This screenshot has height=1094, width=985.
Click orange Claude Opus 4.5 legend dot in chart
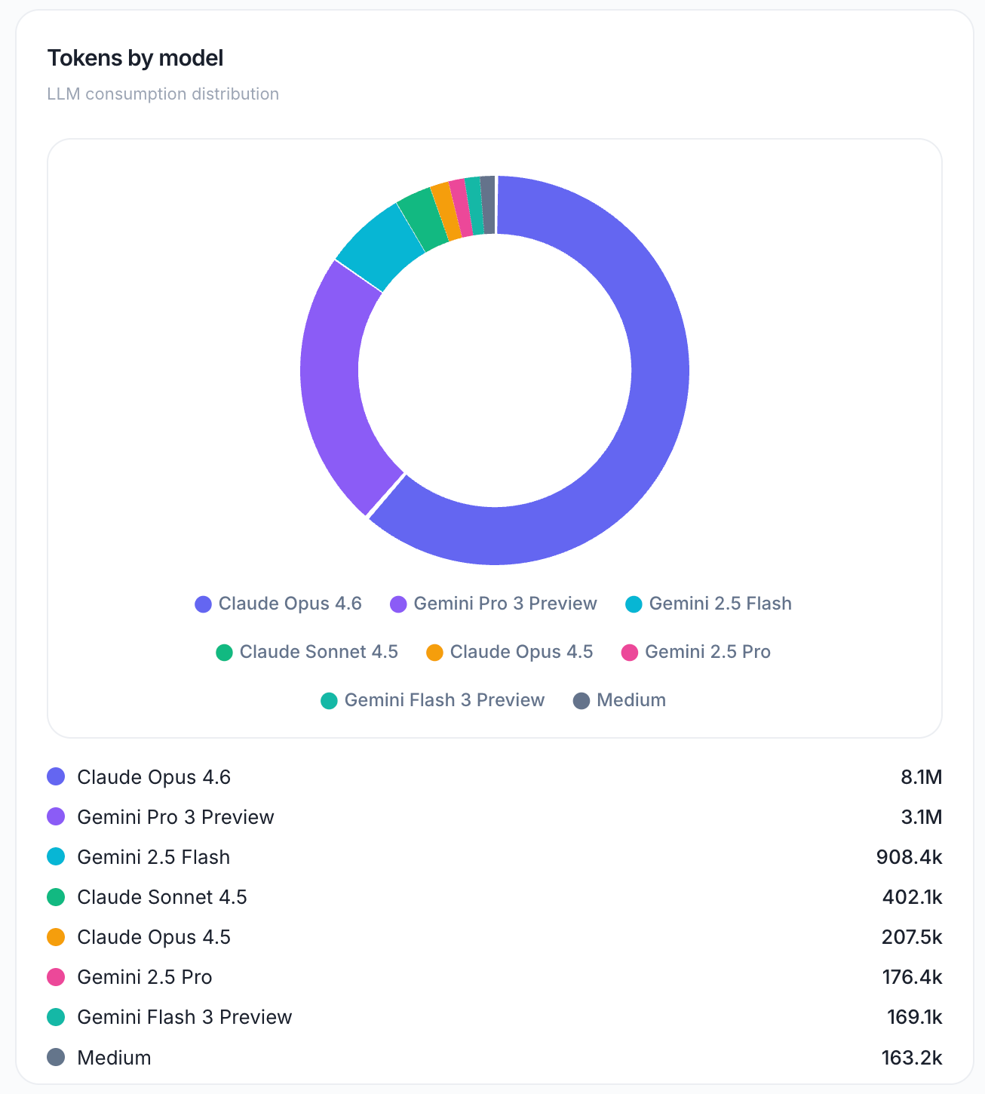point(434,653)
